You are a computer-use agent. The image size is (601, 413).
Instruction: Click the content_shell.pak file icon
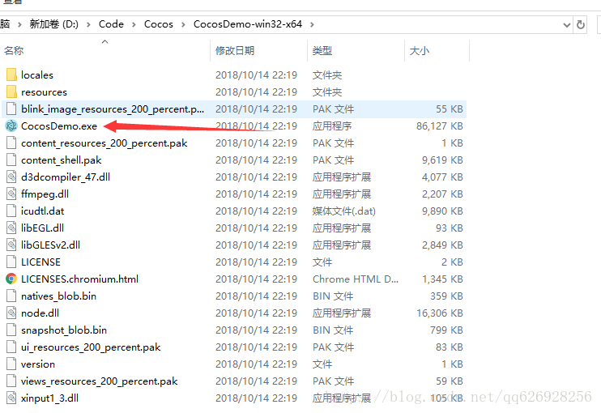[11, 160]
